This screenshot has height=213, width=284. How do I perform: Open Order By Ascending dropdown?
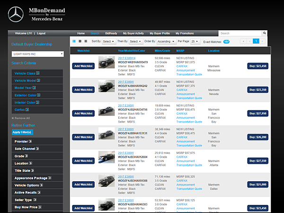pos(166,42)
